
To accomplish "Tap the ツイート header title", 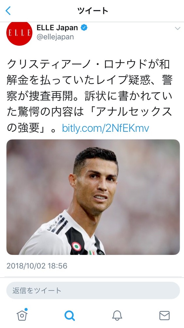I will 93,11.
